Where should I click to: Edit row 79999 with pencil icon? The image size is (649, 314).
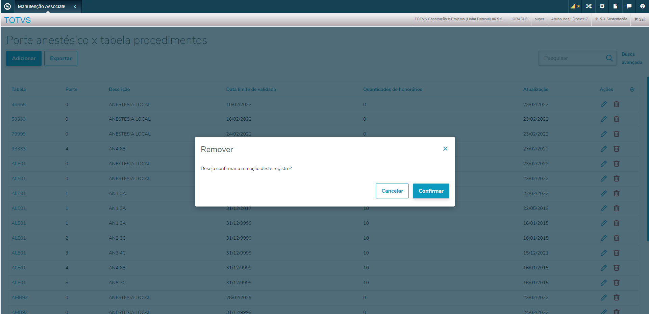(604, 134)
